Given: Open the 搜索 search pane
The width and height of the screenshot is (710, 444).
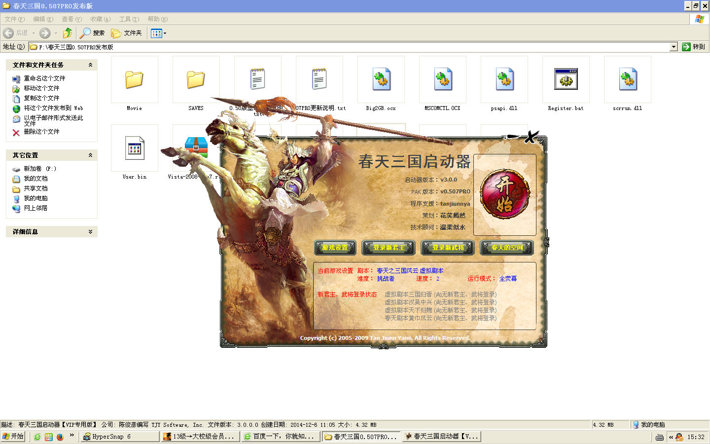Looking at the screenshot, I should tap(93, 33).
